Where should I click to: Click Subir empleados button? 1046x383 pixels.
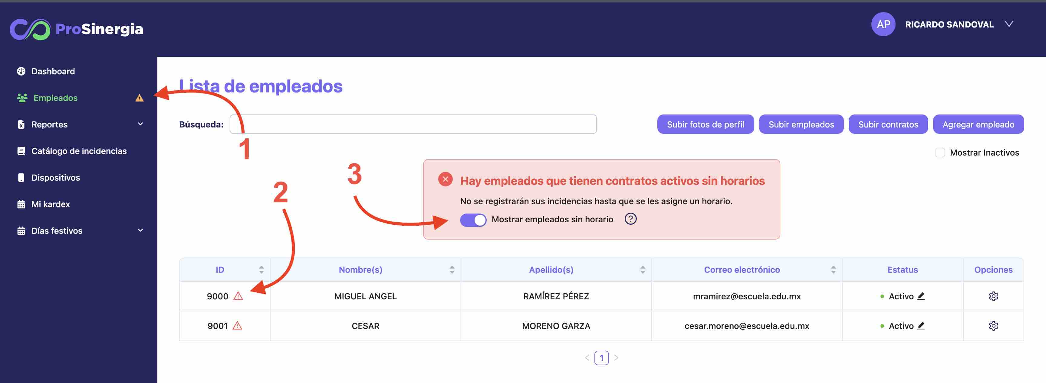pos(801,124)
